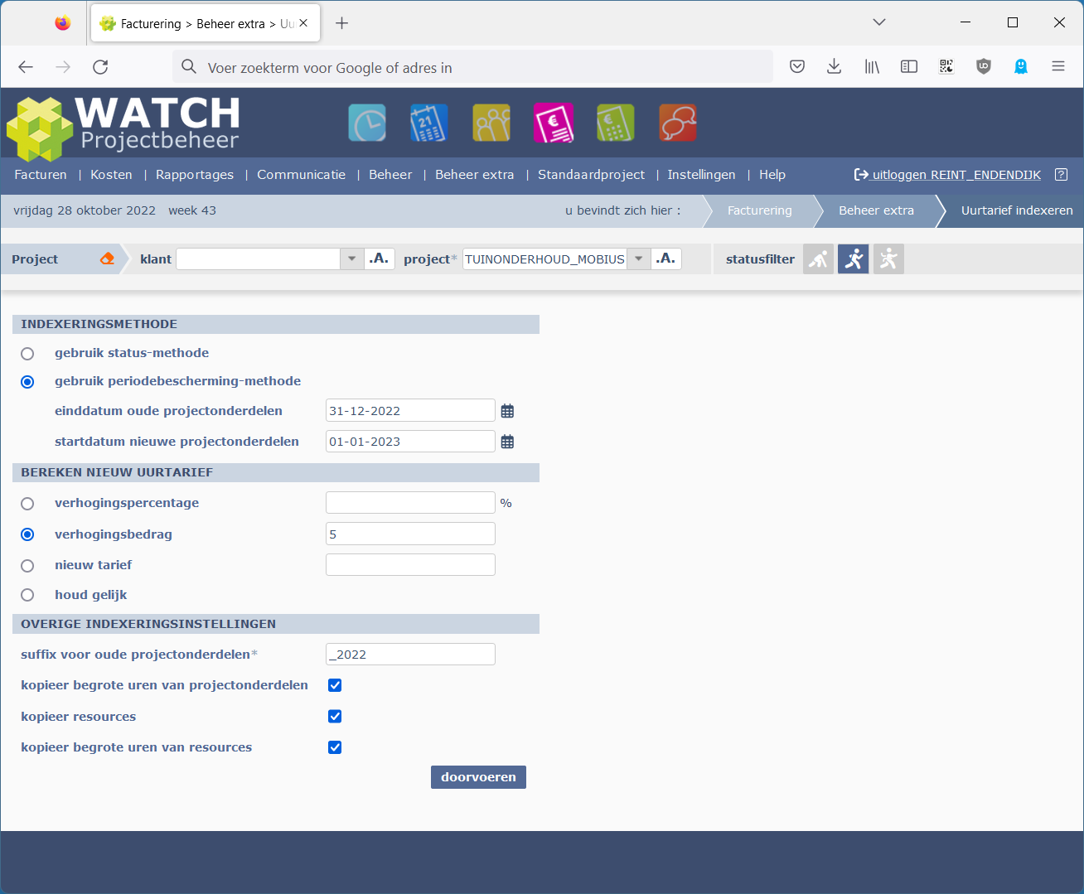Uncheck kopieer begrote uren van resources
The image size is (1084, 894).
[335, 747]
